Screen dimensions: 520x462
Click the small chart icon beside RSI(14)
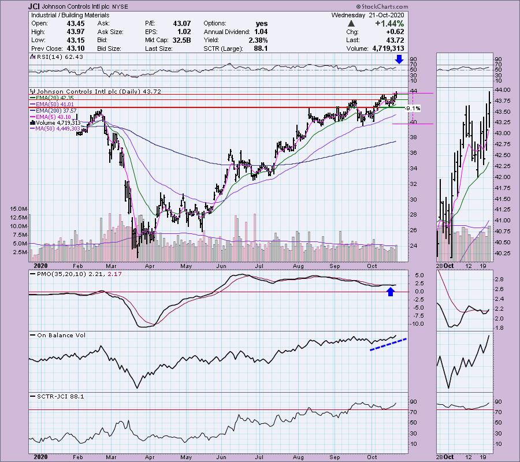click(33, 57)
